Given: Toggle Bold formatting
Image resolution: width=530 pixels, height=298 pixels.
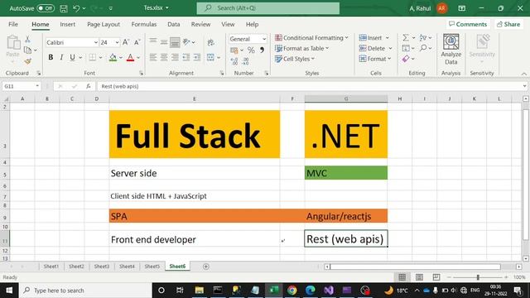Looking at the screenshot, I should [x=51, y=57].
